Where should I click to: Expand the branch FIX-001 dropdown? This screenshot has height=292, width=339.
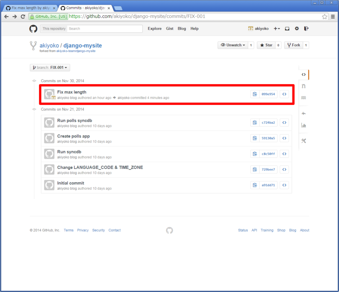click(x=50, y=68)
